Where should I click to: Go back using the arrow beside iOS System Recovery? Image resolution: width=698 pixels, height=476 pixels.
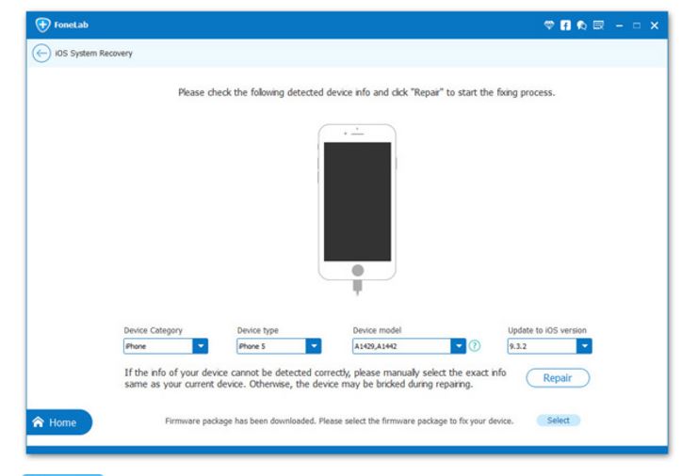click(x=41, y=54)
